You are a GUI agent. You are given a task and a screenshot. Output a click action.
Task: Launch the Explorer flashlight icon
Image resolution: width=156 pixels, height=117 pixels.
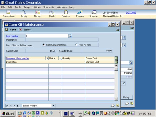coord(80,12)
